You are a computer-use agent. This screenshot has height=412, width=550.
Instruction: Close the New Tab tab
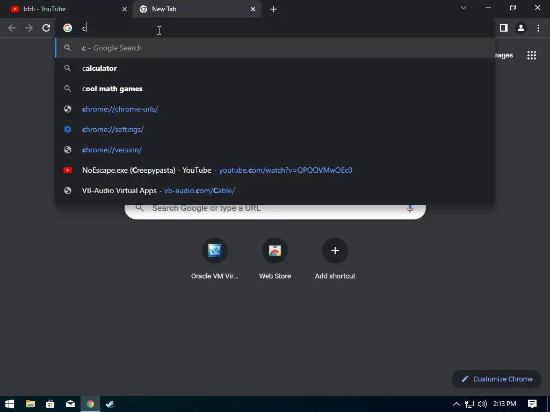tap(253, 9)
